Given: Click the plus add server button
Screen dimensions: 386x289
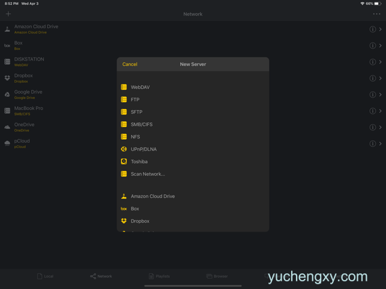Looking at the screenshot, I should pyautogui.click(x=8, y=14).
